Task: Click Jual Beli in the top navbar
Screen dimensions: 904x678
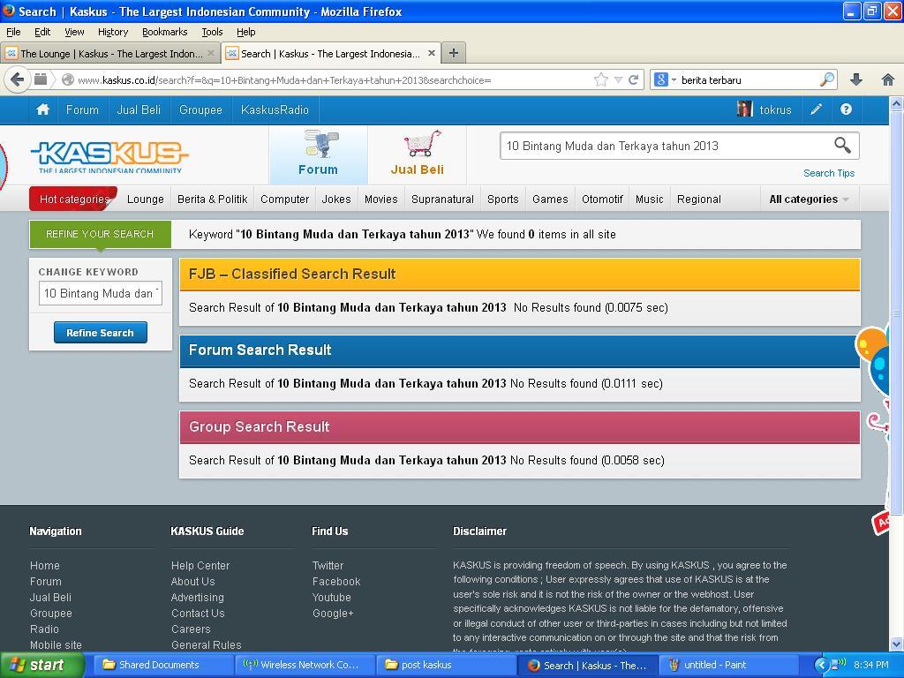Action: click(139, 109)
